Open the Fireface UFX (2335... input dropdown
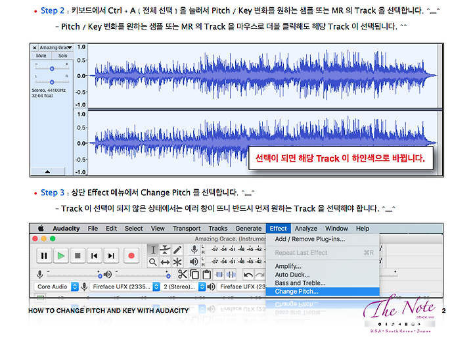Viewport: 473px width, 341px height. [x=125, y=286]
